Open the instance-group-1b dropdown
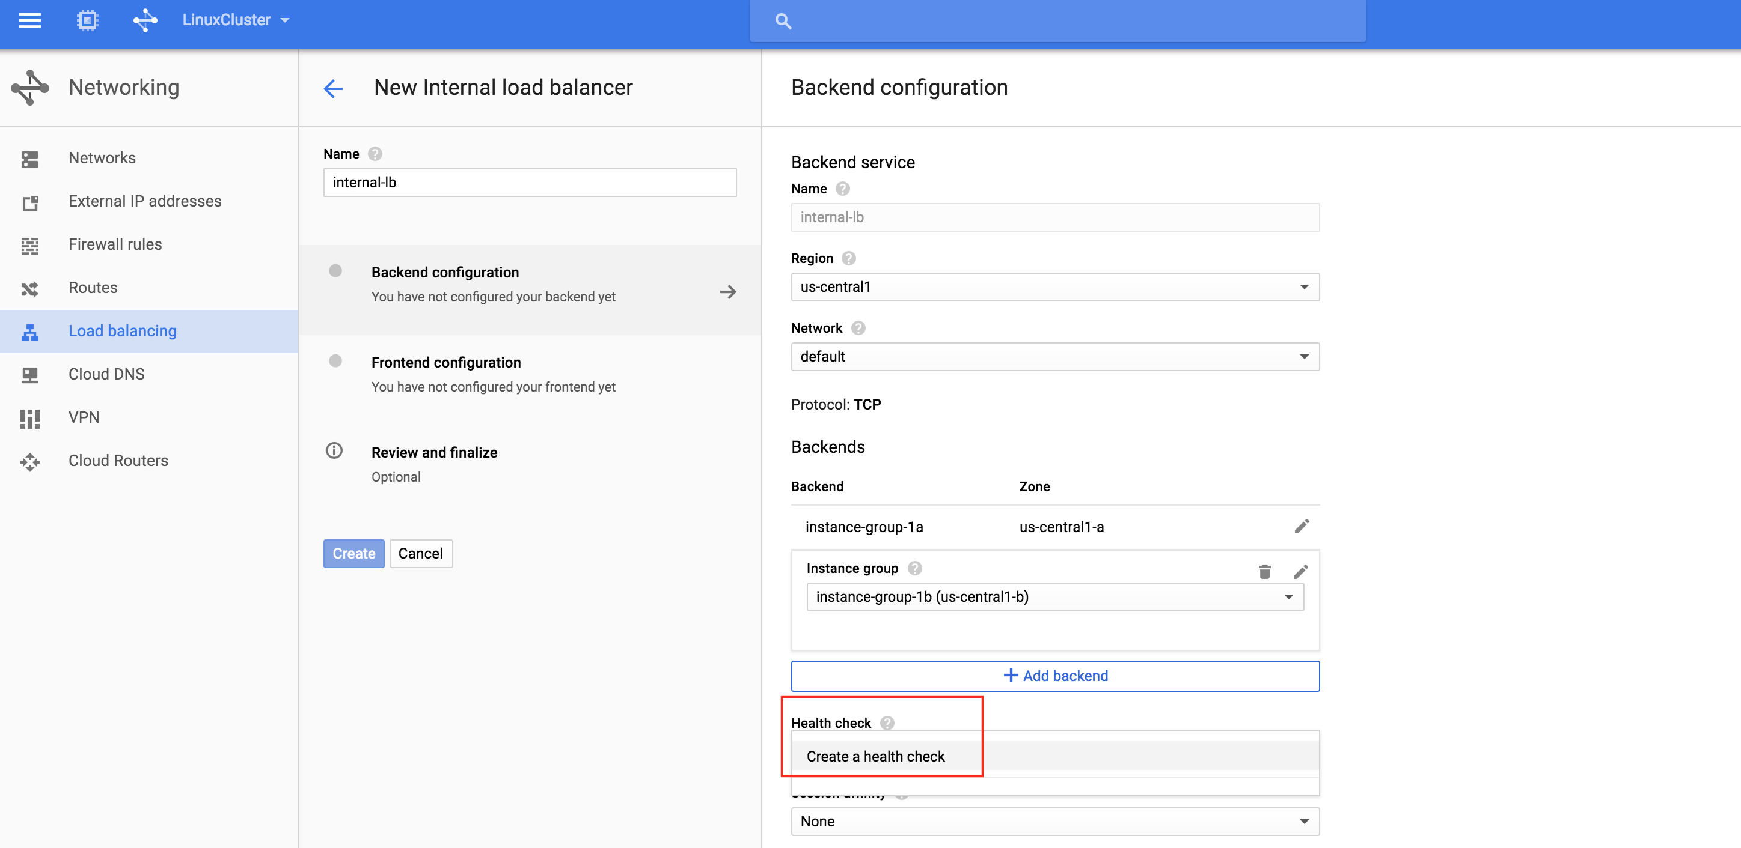Screen dimensions: 1741x848 (x=1055, y=597)
